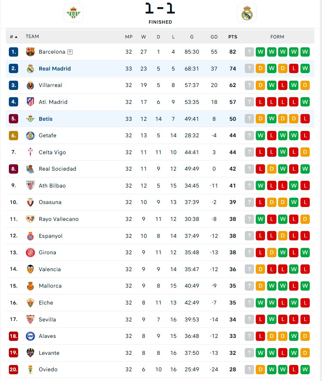
Task: Click the sort arrow on the '#' column header
Action: coord(15,37)
